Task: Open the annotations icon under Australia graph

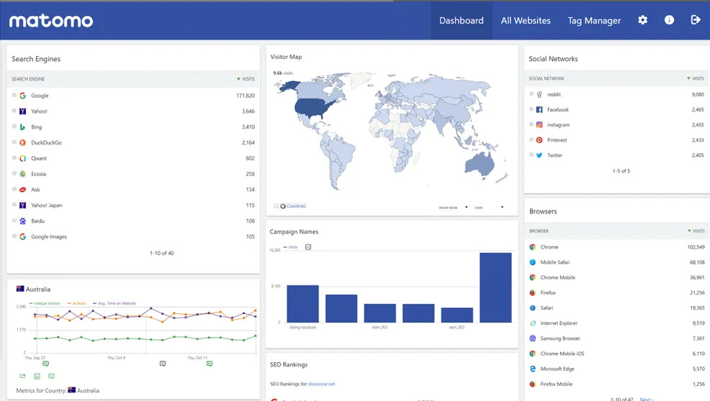Action: pyautogui.click(x=51, y=376)
